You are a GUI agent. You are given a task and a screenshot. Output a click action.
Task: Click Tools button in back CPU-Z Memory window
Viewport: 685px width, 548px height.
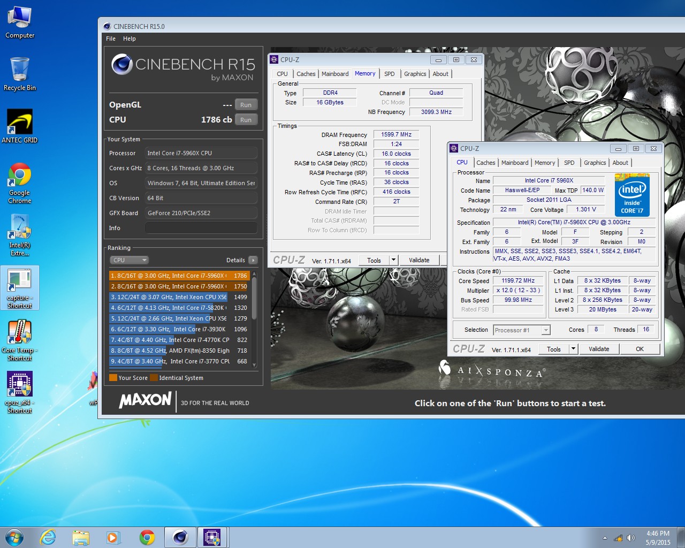[x=374, y=260]
